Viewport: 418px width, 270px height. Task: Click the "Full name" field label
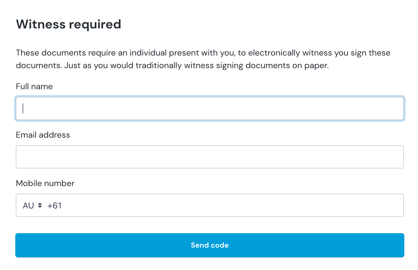point(34,87)
